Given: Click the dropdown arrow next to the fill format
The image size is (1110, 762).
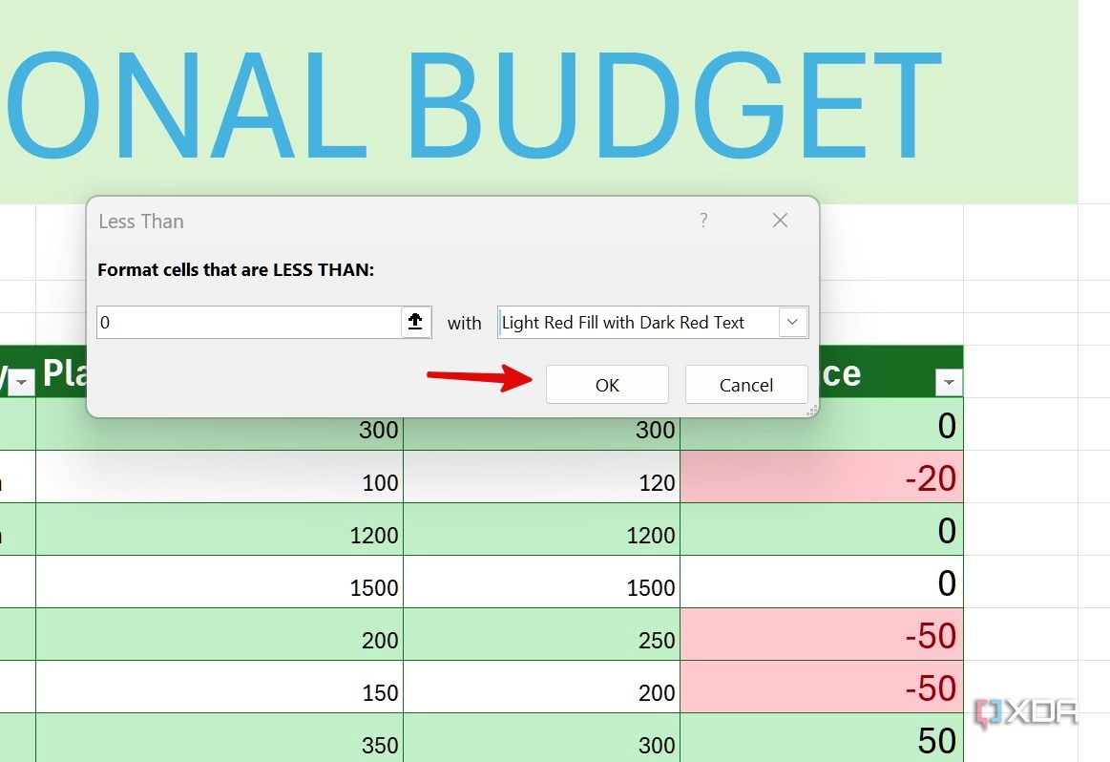Looking at the screenshot, I should click(x=792, y=322).
